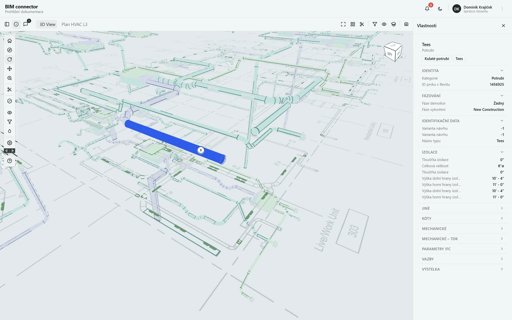Take a snapshot with the camera icon
Viewport: 512px width, 320px height.
pos(406,24)
